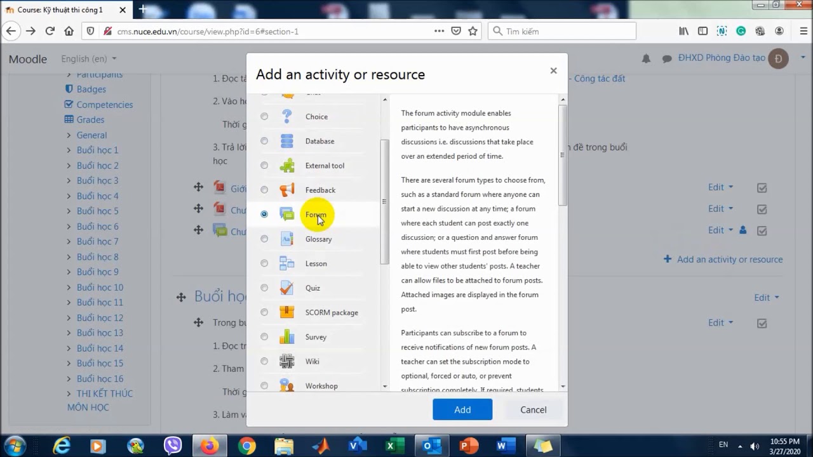Image resolution: width=813 pixels, height=457 pixels.
Task: Close the Add activity dialog
Action: [553, 71]
